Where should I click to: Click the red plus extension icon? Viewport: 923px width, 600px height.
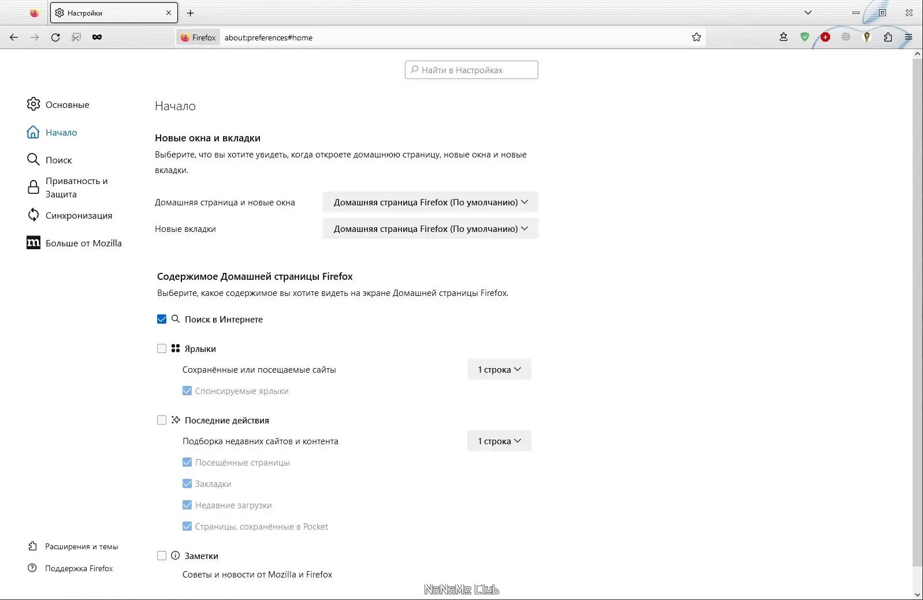tap(825, 37)
